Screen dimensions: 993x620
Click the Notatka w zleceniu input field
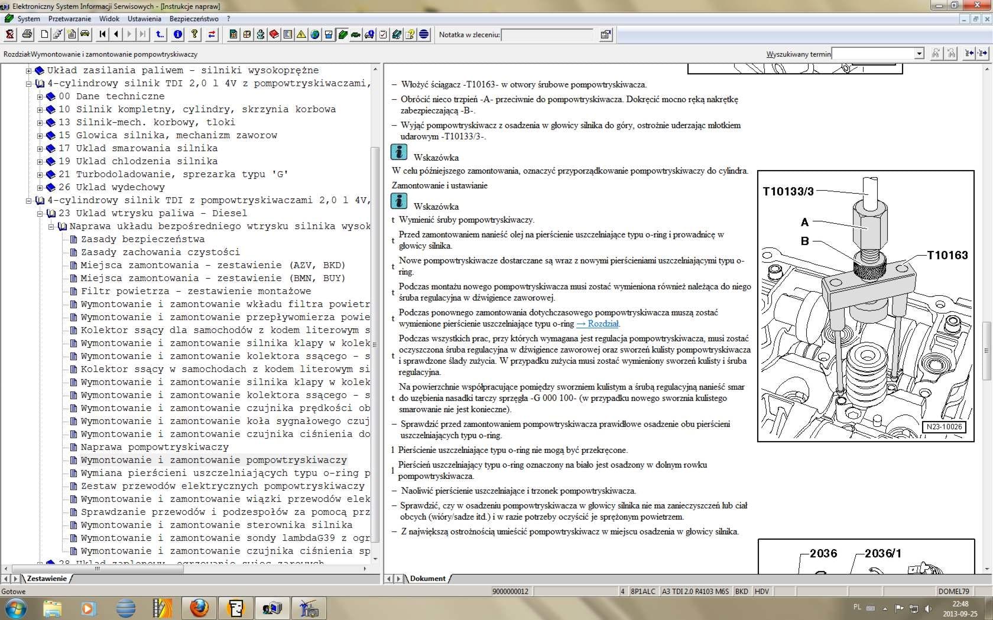click(x=547, y=35)
